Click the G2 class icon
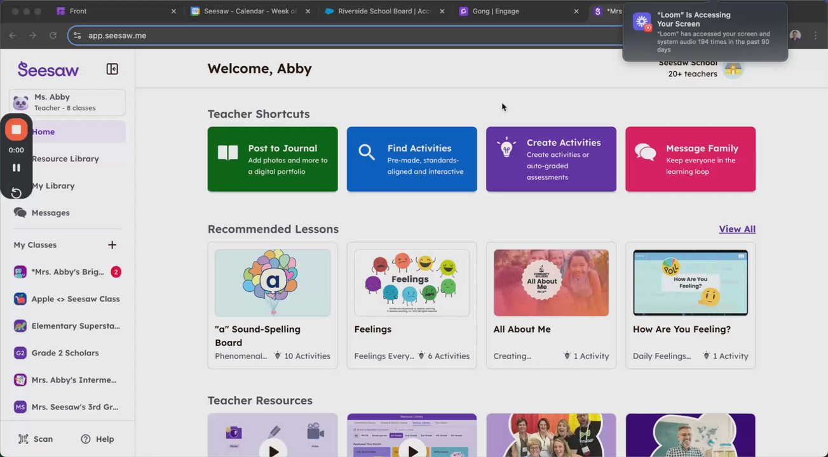 click(x=20, y=353)
